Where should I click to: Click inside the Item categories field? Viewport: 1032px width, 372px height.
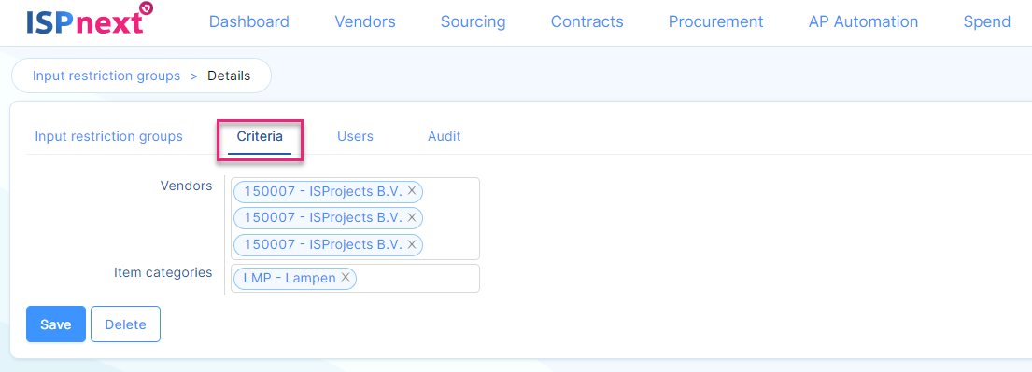click(417, 278)
